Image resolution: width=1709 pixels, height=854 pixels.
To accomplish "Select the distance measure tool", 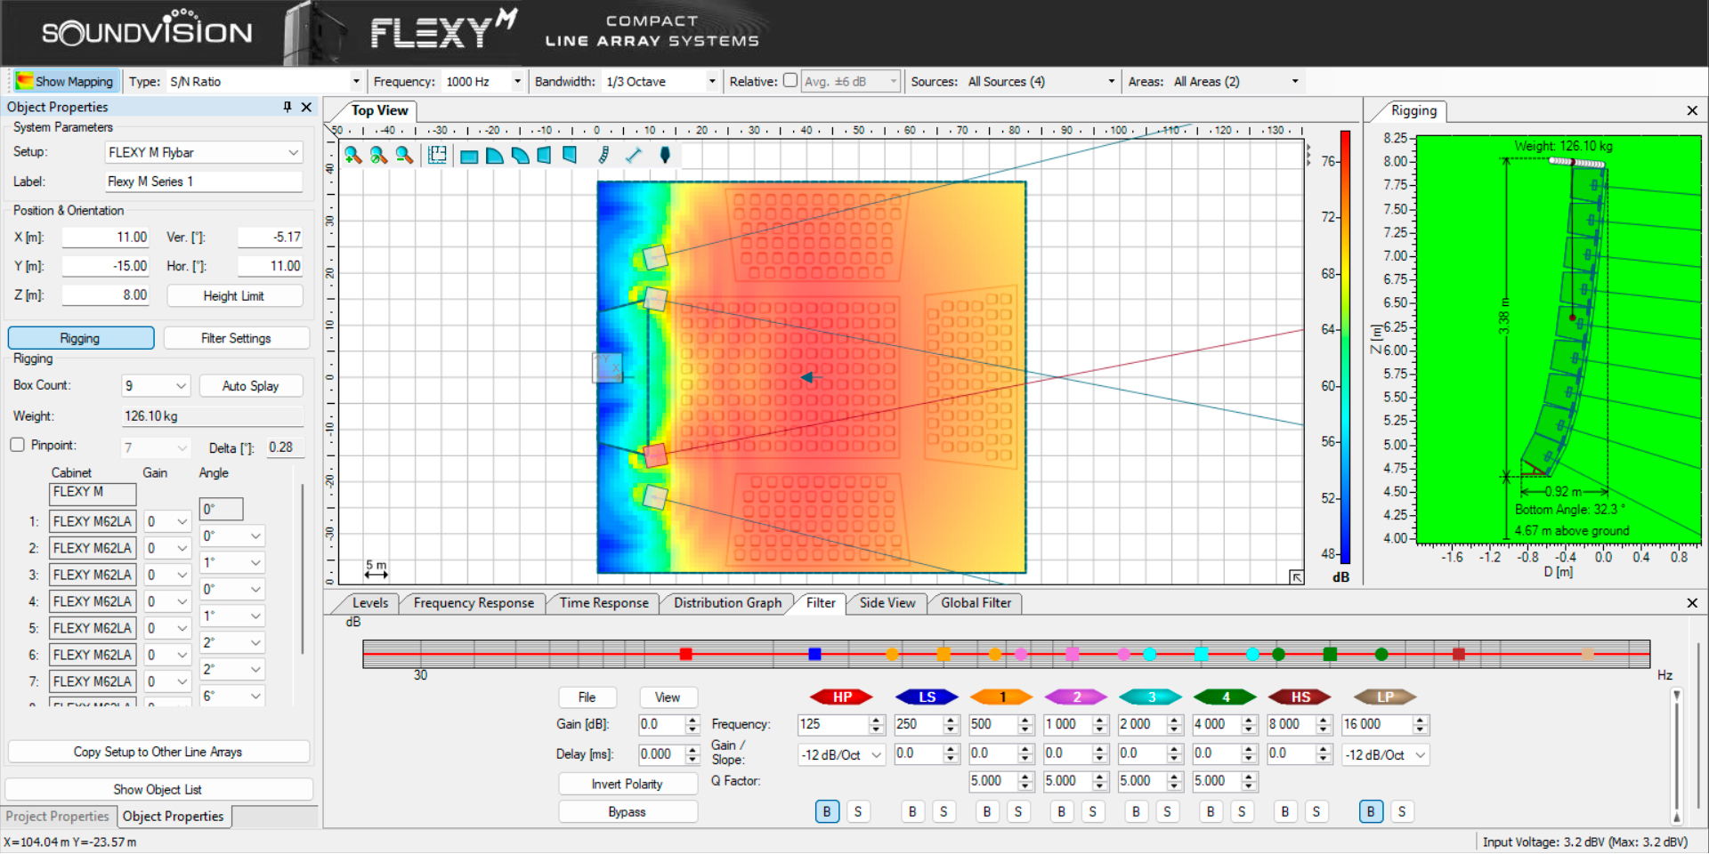I will pyautogui.click(x=633, y=156).
